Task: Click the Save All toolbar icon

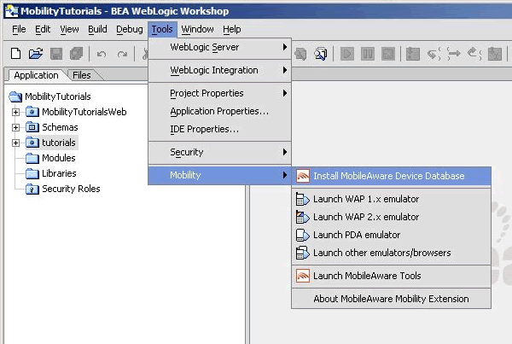Action: coord(77,54)
